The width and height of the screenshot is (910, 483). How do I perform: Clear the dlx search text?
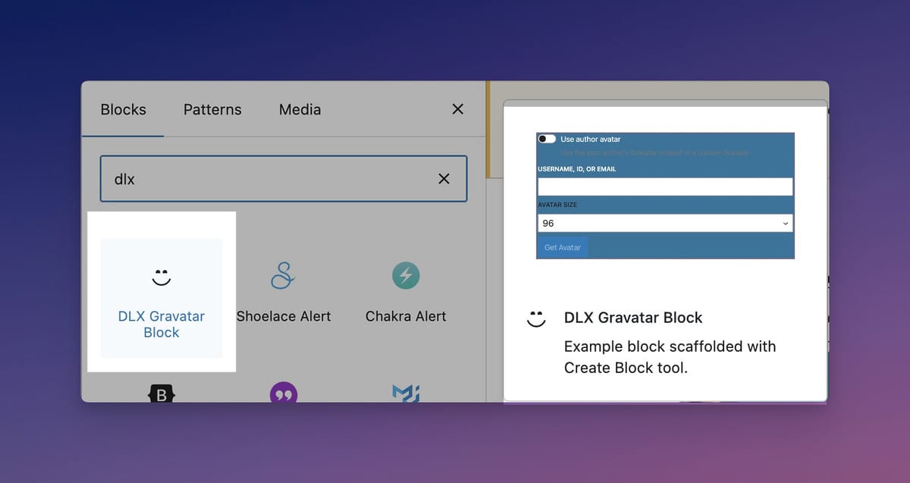point(444,179)
